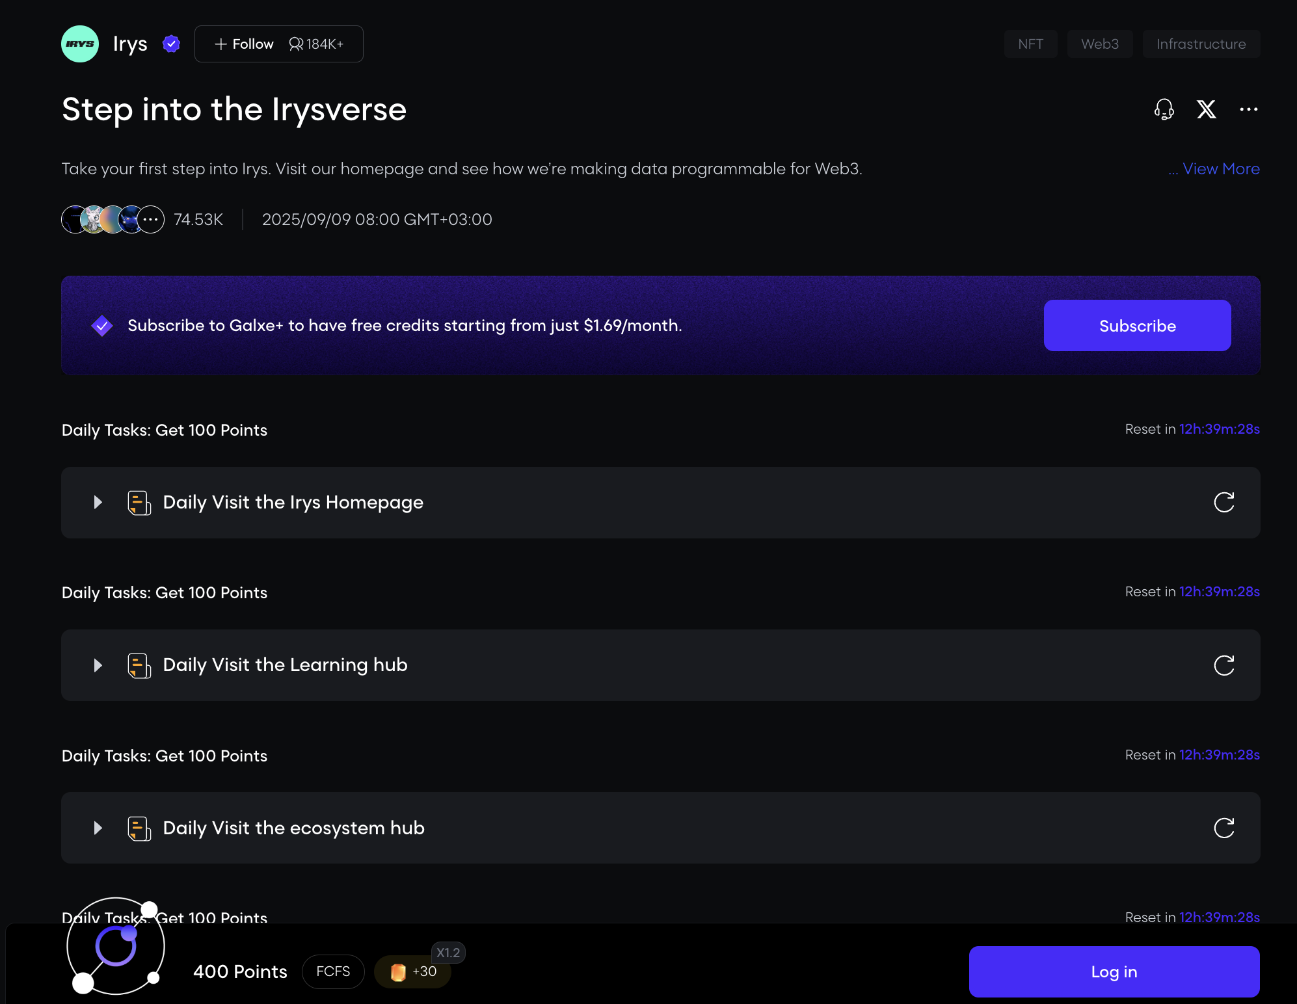Select the Web3 tag
This screenshot has width=1297, height=1004.
1099,44
